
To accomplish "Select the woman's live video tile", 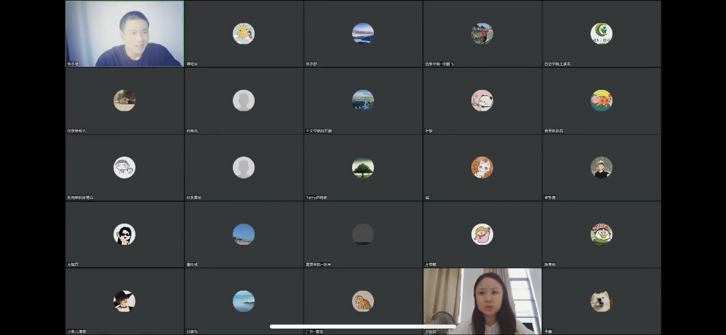I will pos(482,300).
